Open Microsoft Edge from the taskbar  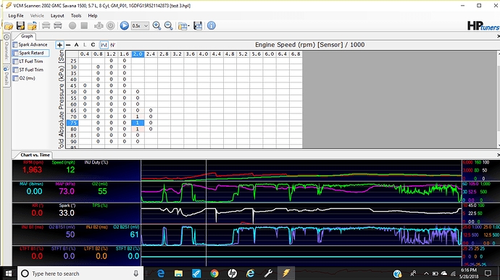coord(161,273)
